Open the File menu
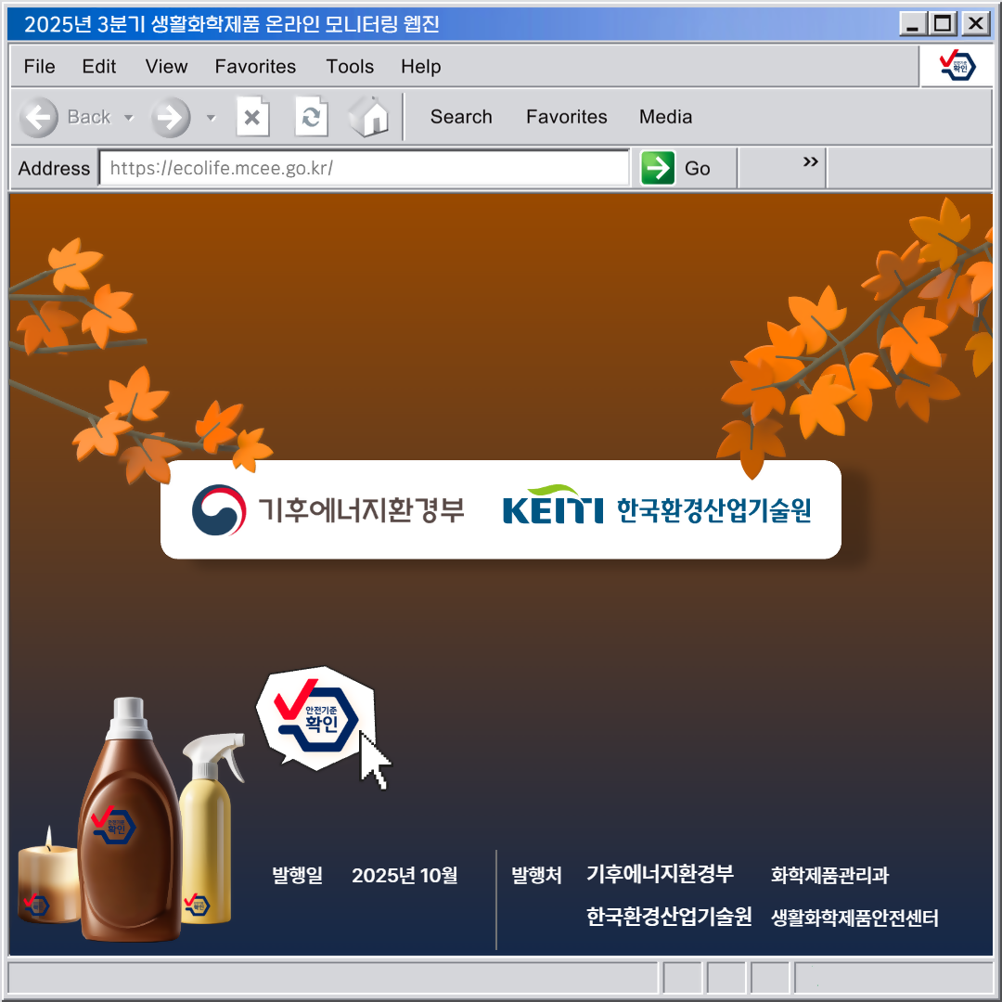 coord(39,67)
